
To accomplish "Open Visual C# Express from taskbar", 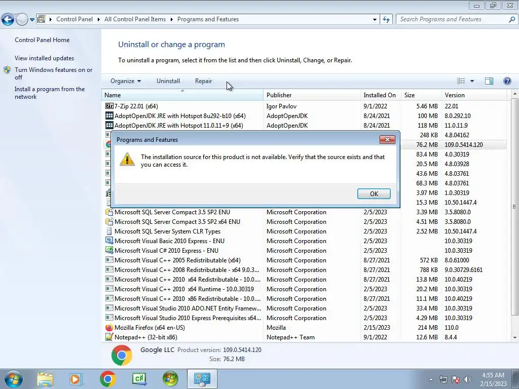I will click(139, 379).
